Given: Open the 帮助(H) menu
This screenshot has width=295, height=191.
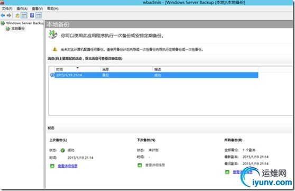Looking at the screenshot, I should [53, 8].
